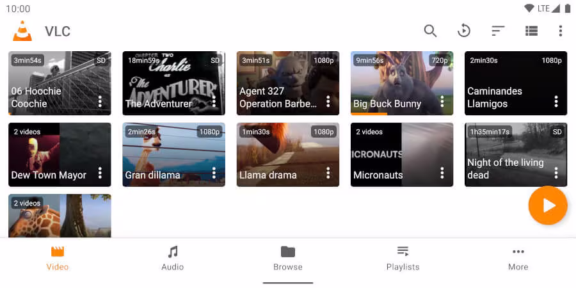The height and width of the screenshot is (288, 576).
Task: Open the Micronauts video group
Action: tap(402, 155)
